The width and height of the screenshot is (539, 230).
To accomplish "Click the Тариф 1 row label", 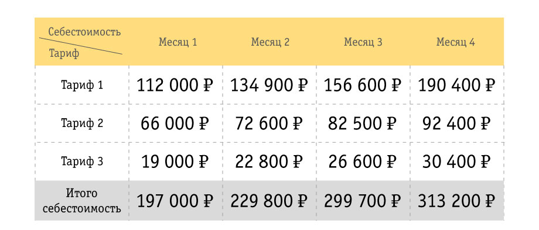I will tap(82, 85).
